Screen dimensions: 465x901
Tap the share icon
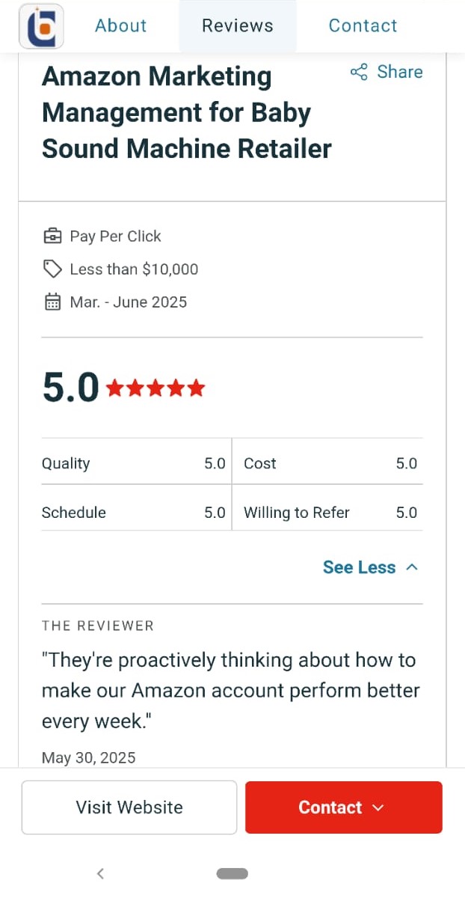coord(359,72)
